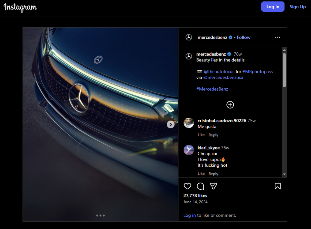Open the #MBphotopass hashtag
Screen dimensions: 311x229
(257, 71)
